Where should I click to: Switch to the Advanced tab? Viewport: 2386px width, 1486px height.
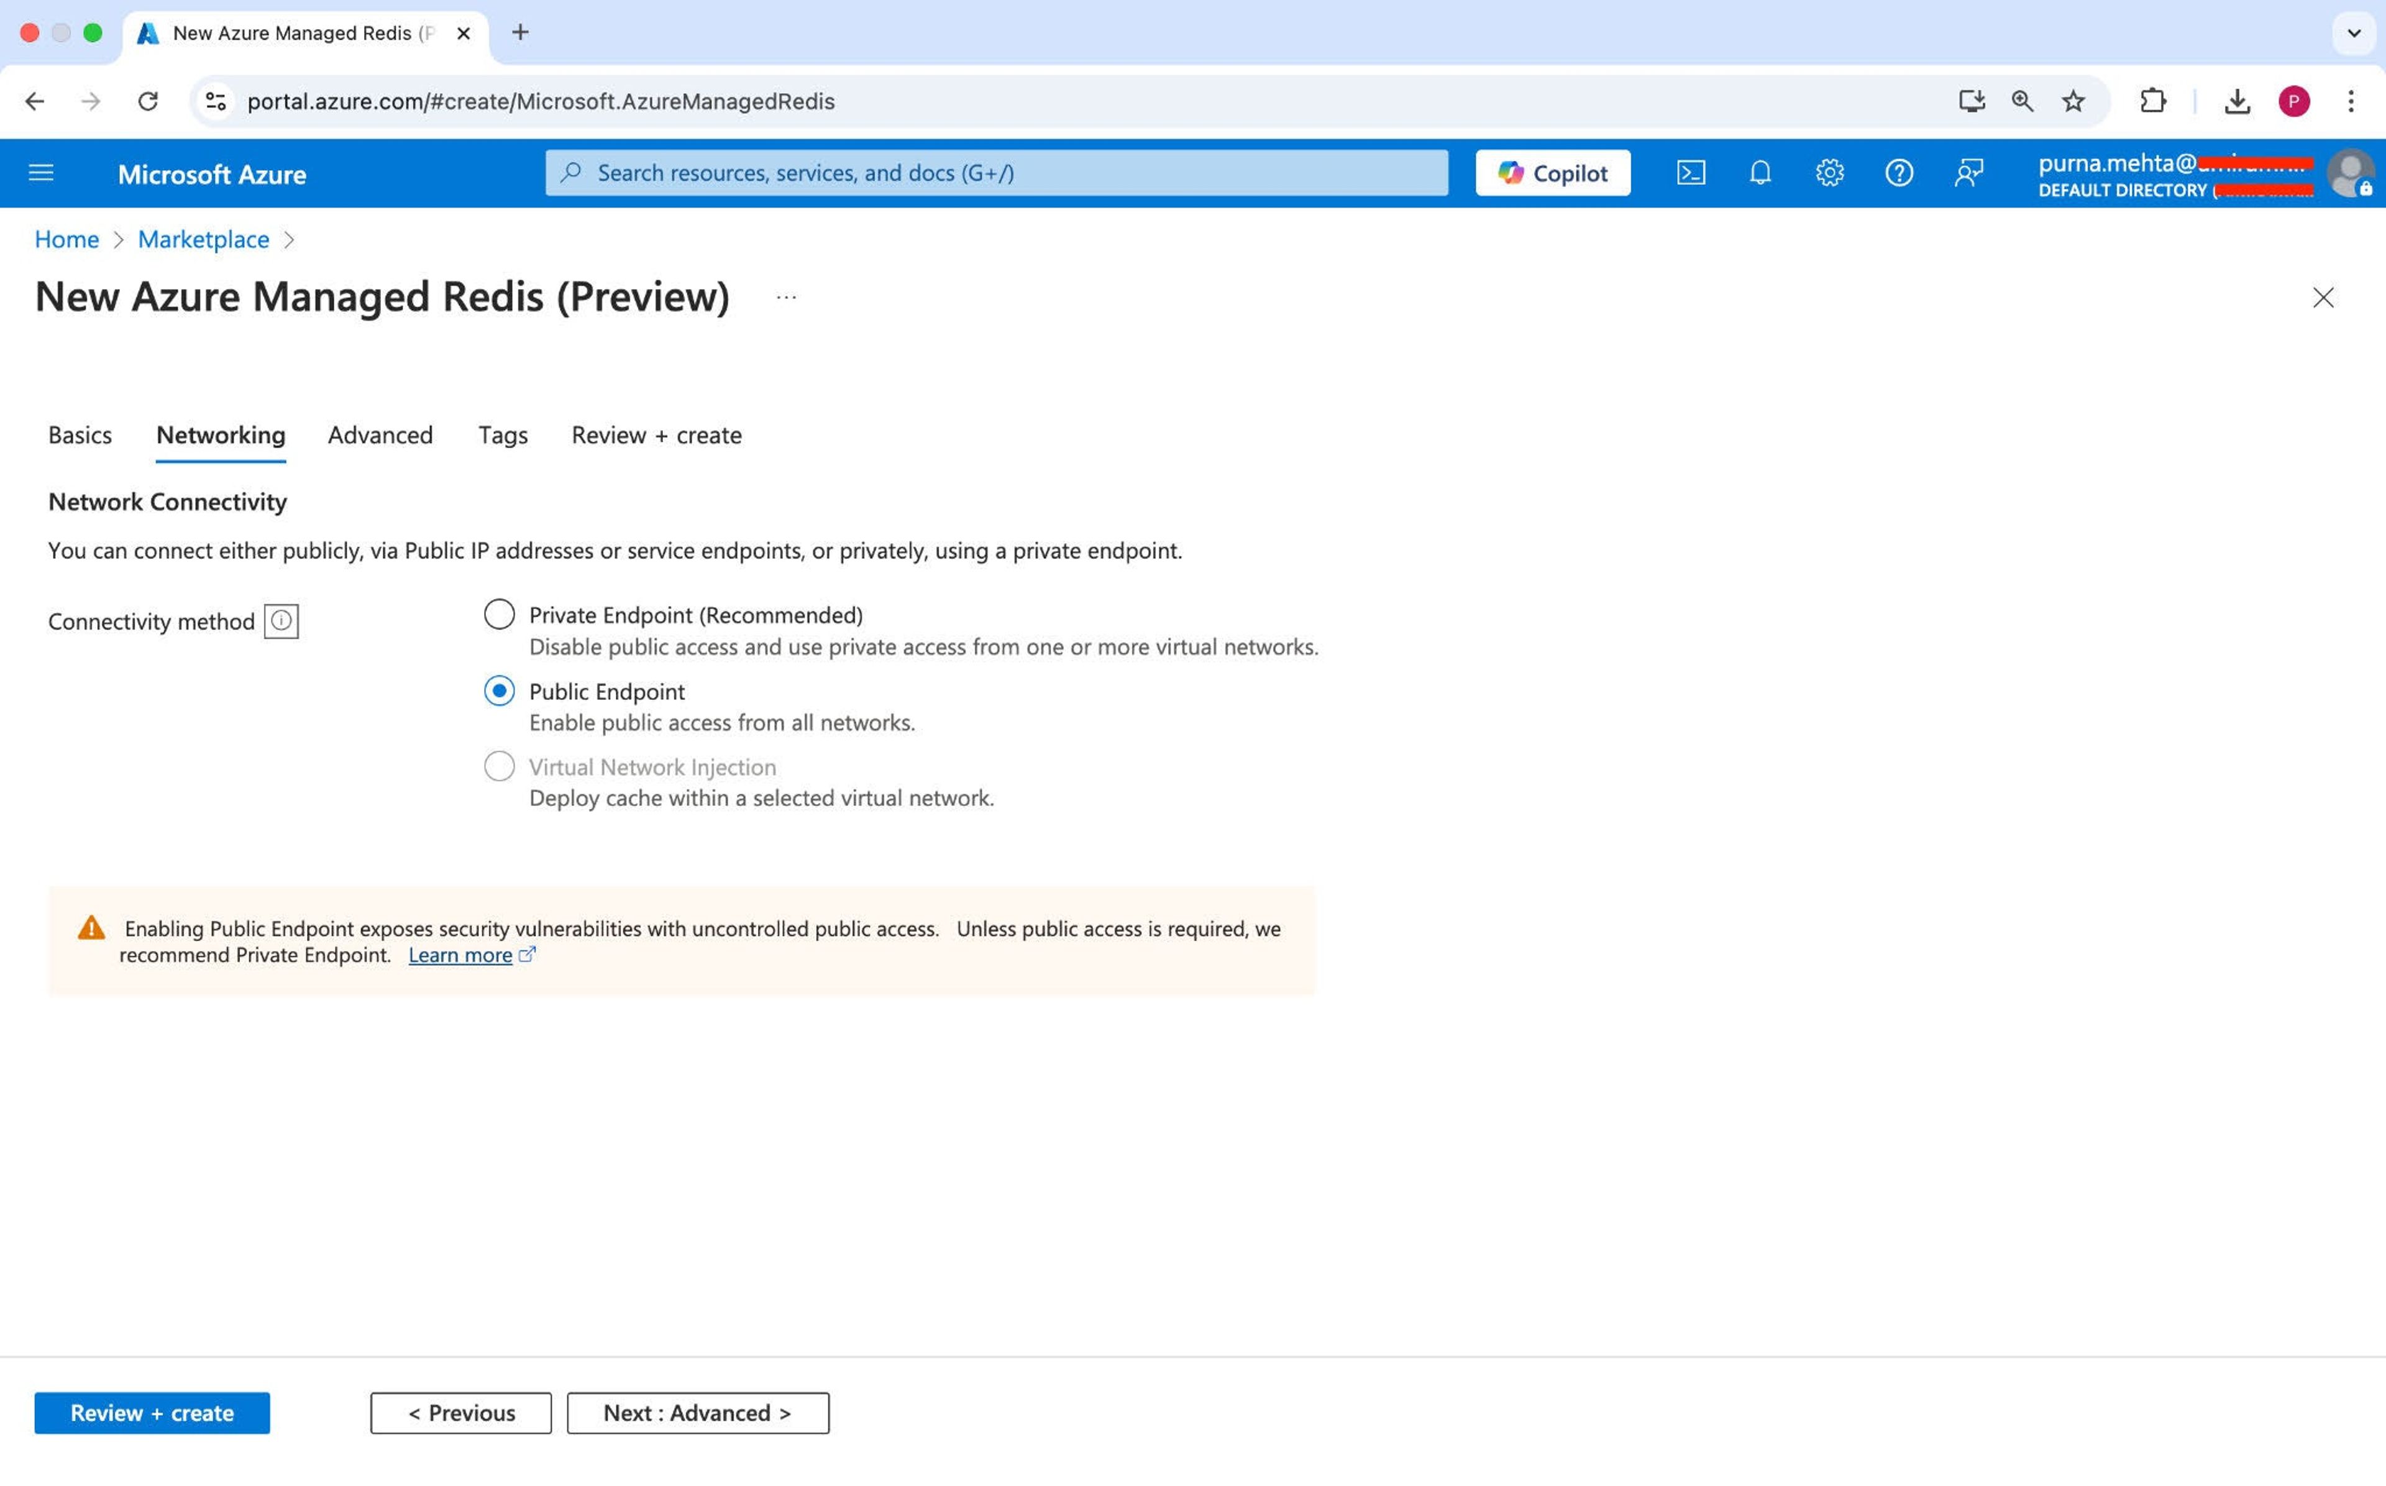(x=380, y=434)
